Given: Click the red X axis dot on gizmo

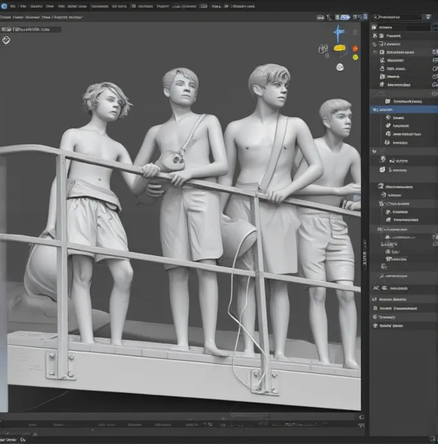Looking at the screenshot, I should point(354,48).
